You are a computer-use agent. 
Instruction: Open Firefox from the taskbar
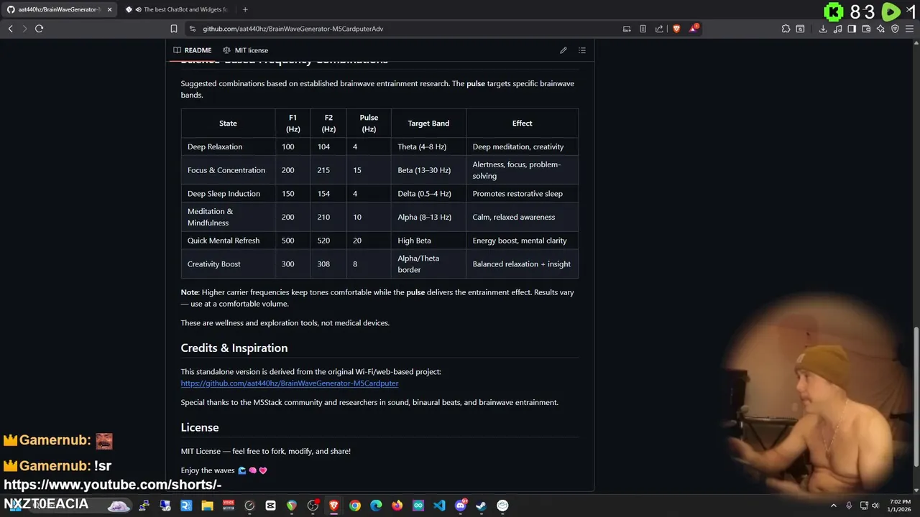coord(397,506)
